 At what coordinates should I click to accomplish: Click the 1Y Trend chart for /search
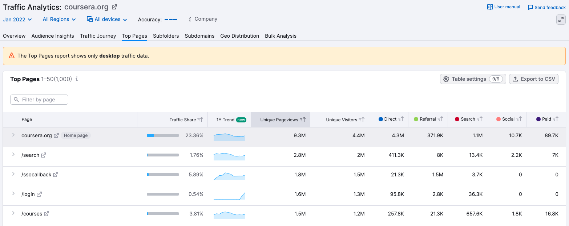coord(229,156)
